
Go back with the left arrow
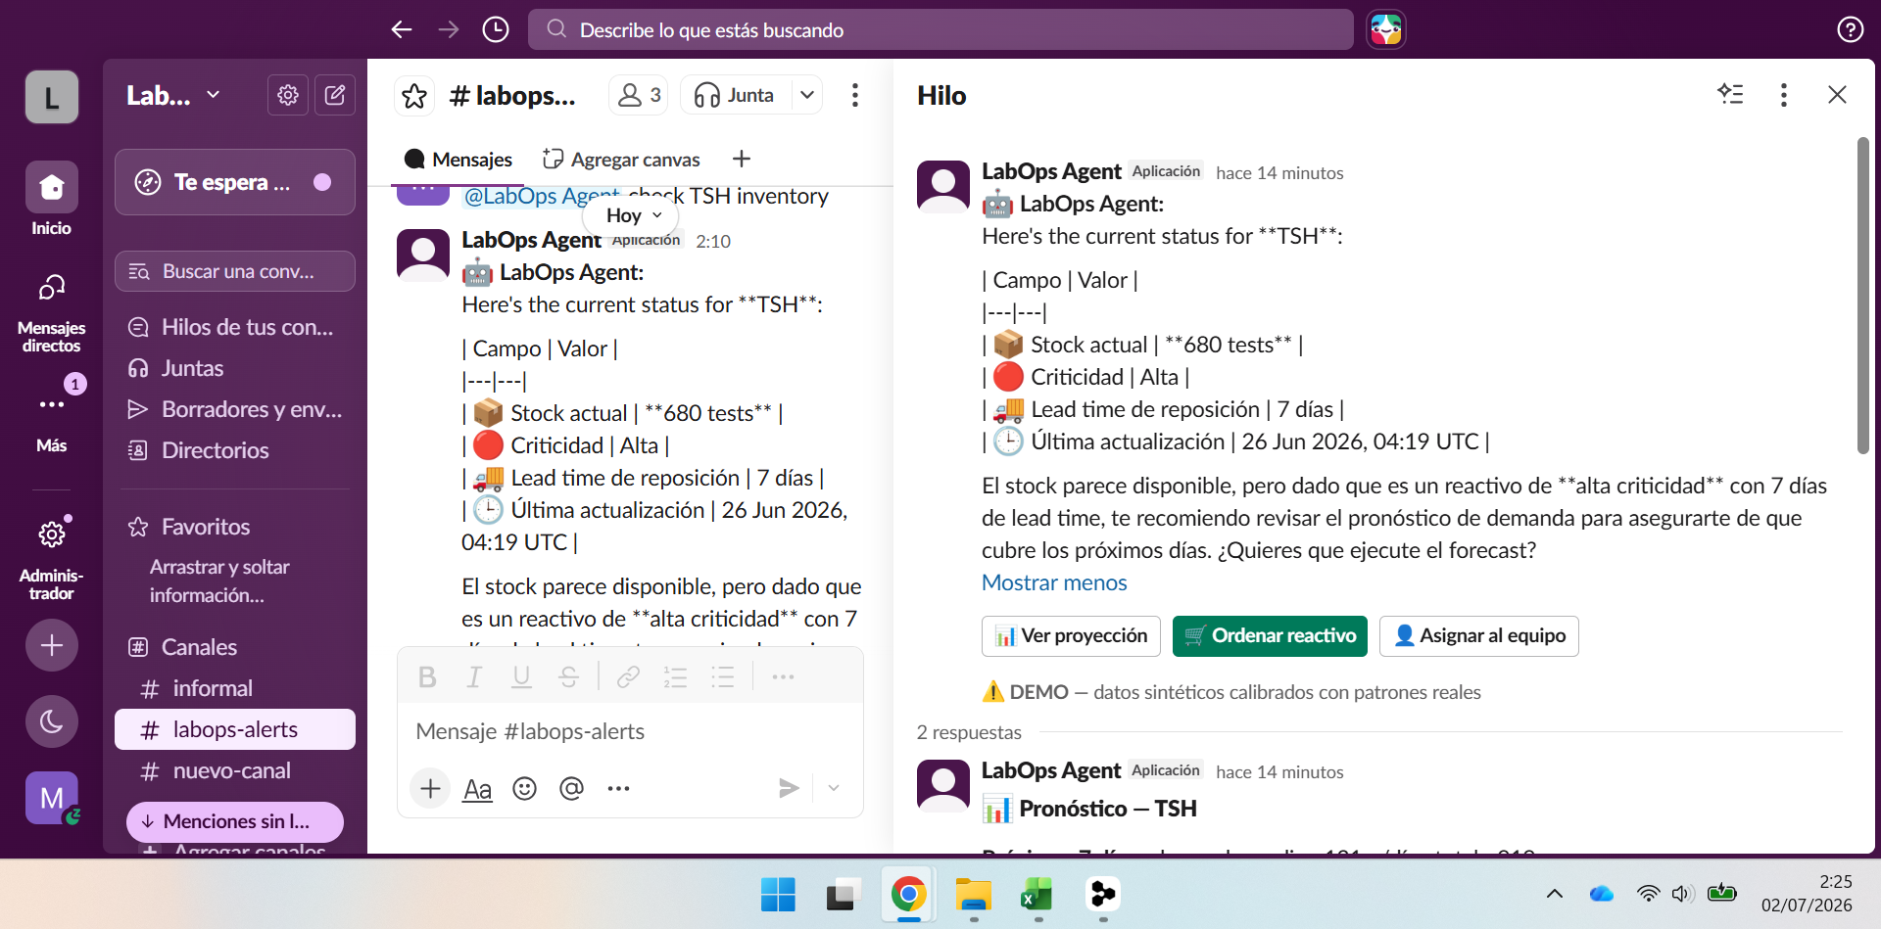tap(402, 29)
